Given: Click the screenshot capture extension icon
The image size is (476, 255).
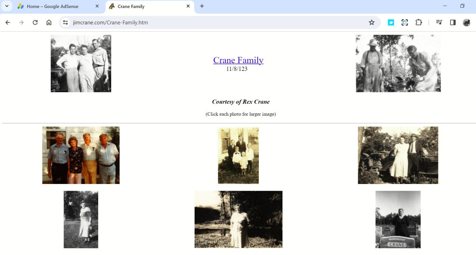Looking at the screenshot, I should [405, 22].
